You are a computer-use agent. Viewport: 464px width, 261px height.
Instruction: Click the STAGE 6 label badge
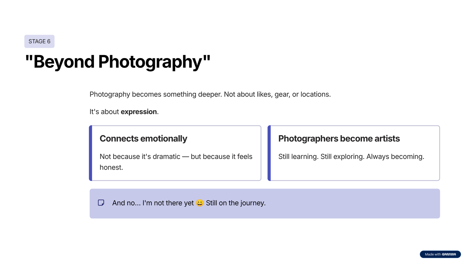coord(39,41)
